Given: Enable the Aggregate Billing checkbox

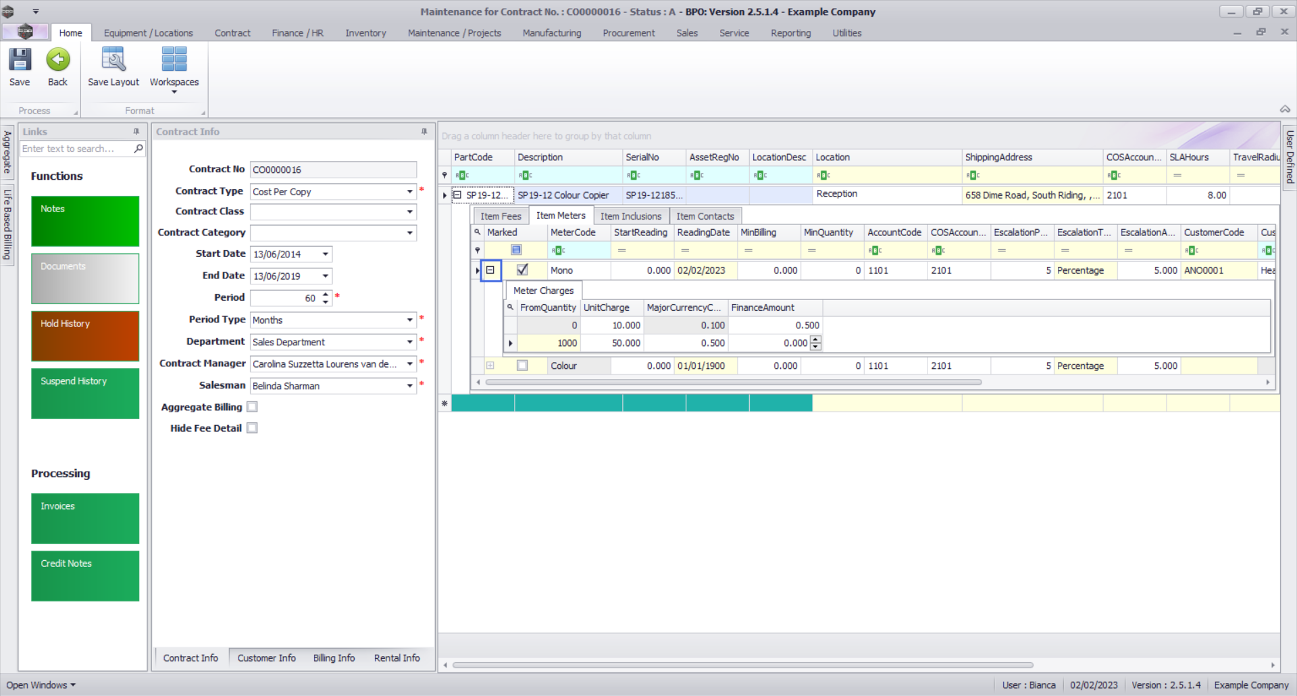Looking at the screenshot, I should pyautogui.click(x=253, y=407).
